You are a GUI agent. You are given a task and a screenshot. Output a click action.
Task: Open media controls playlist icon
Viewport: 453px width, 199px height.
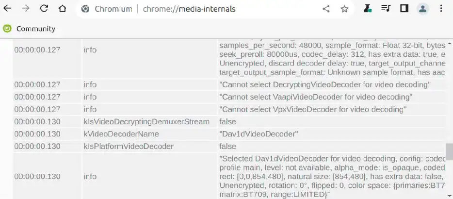pos(386,9)
